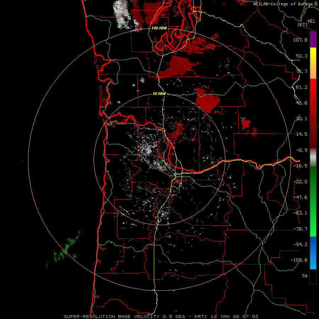
Task: Click the 30.1 velocity scale value
Action: click(x=302, y=119)
